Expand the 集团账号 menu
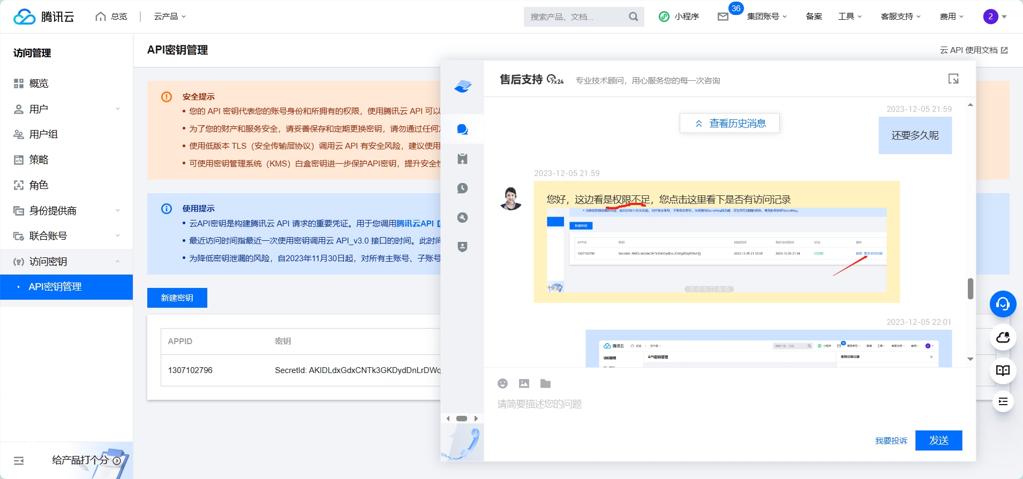Viewport: 1023px width, 479px height. coord(767,17)
